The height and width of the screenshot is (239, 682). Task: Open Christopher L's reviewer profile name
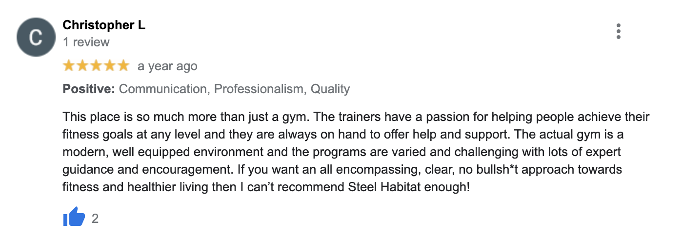[104, 25]
